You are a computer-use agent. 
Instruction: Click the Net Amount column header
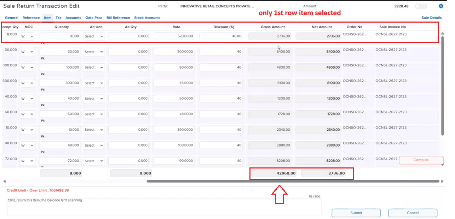coord(322,27)
